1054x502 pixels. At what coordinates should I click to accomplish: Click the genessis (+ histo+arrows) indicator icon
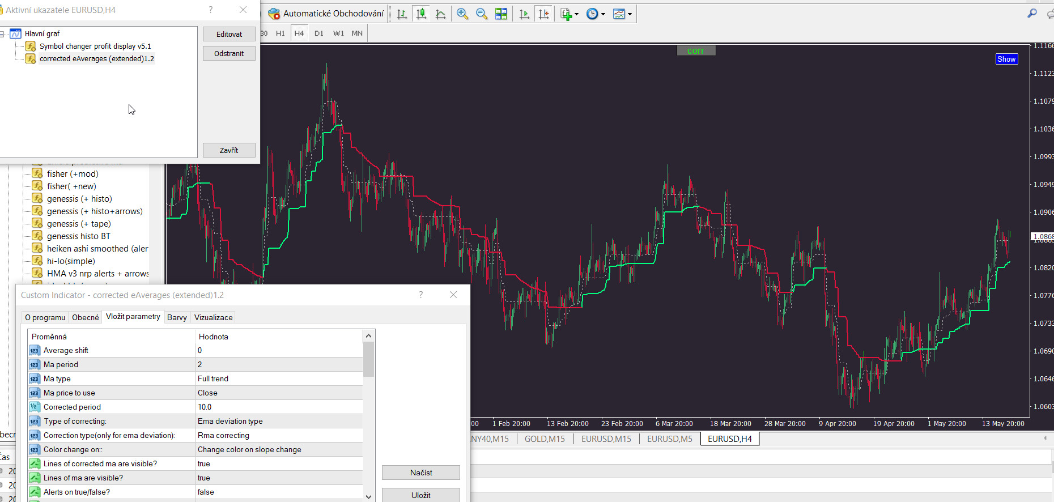(x=37, y=211)
